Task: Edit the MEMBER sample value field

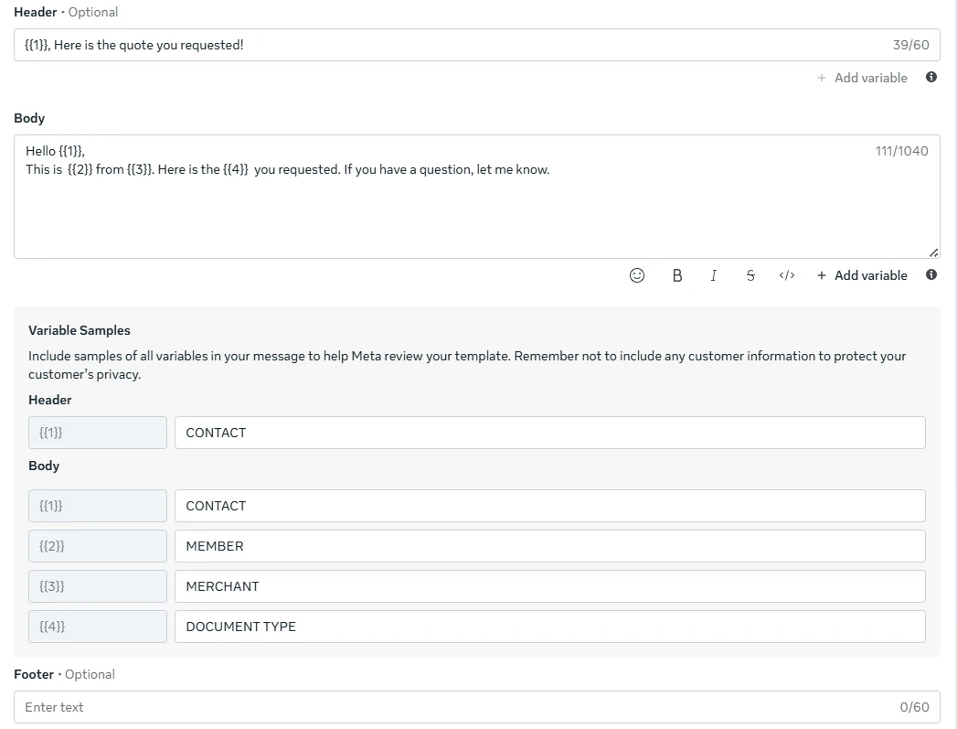Action: coord(550,546)
